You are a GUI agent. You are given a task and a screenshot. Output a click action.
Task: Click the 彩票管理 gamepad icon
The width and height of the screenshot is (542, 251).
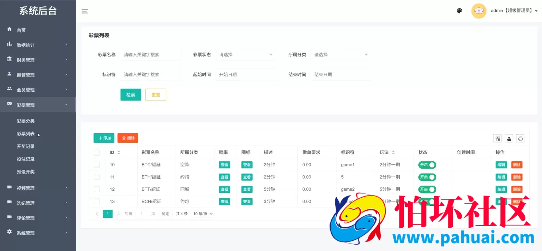[9, 104]
